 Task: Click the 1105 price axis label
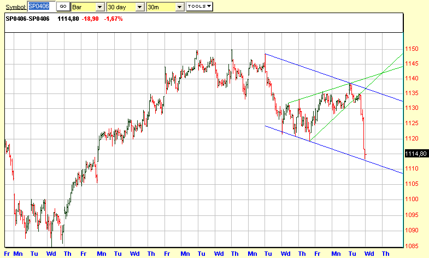tap(412, 184)
